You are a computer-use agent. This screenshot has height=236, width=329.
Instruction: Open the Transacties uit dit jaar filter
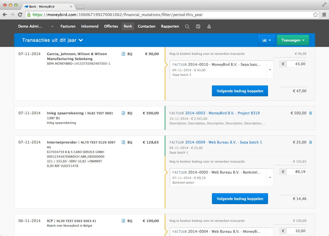click(53, 40)
